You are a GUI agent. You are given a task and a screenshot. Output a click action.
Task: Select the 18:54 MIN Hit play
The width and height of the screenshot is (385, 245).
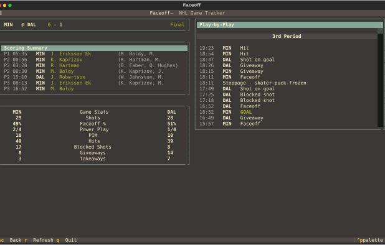point(287,53)
